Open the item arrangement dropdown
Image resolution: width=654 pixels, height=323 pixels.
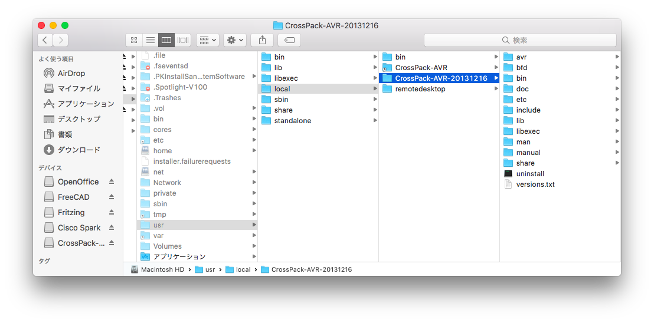208,40
